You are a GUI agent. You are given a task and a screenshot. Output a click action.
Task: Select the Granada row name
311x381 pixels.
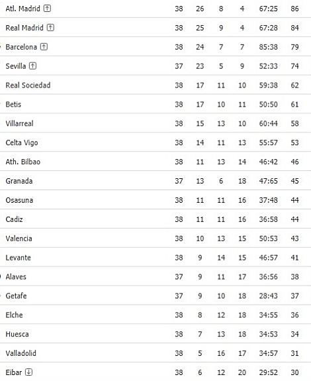[19, 181]
